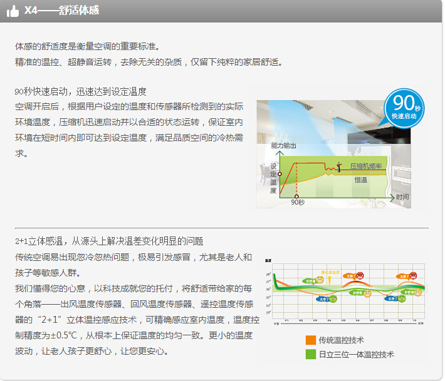This screenshot has width=445, height=381.
Task: Click the 恒温 label on chart
Action: click(x=361, y=180)
